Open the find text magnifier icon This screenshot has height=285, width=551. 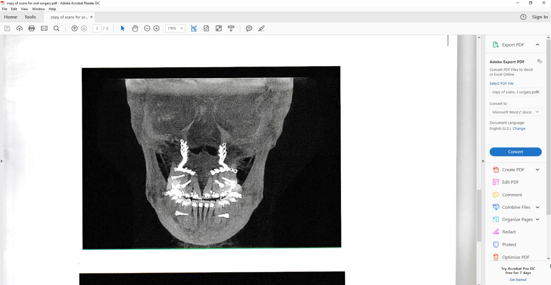coord(56,28)
